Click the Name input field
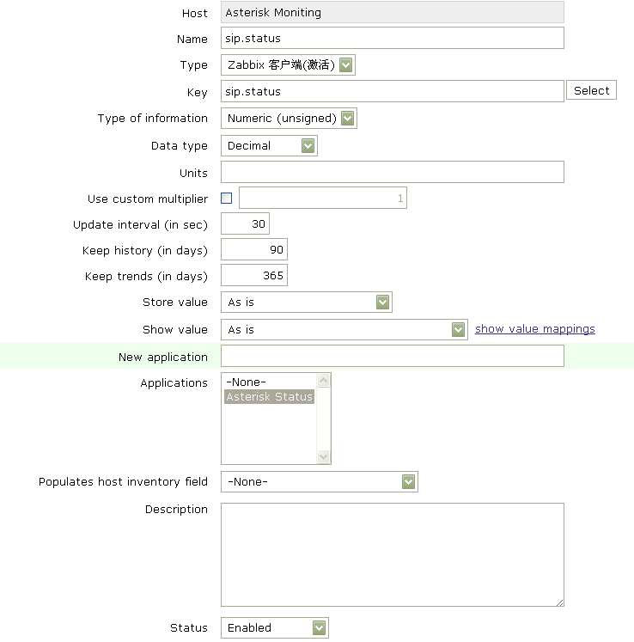This screenshot has width=634, height=642. pyautogui.click(x=392, y=39)
